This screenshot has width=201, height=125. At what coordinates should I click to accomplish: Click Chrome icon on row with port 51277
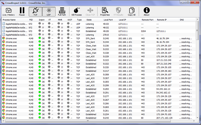(3, 96)
